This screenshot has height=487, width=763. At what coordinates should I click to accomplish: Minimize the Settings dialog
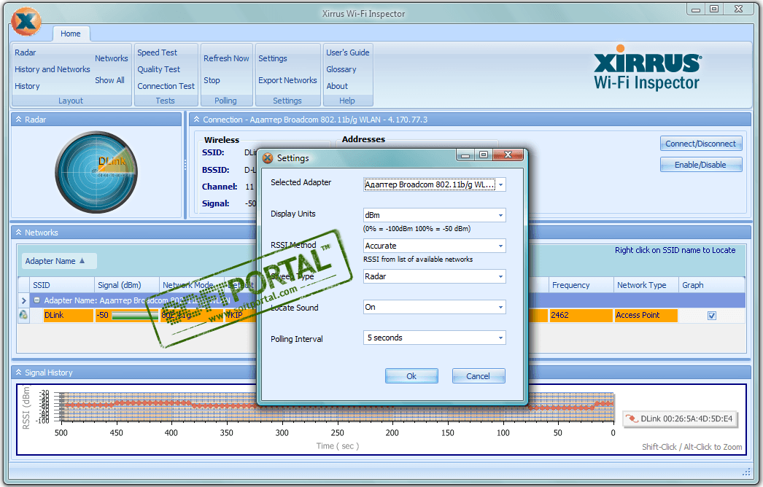point(465,155)
